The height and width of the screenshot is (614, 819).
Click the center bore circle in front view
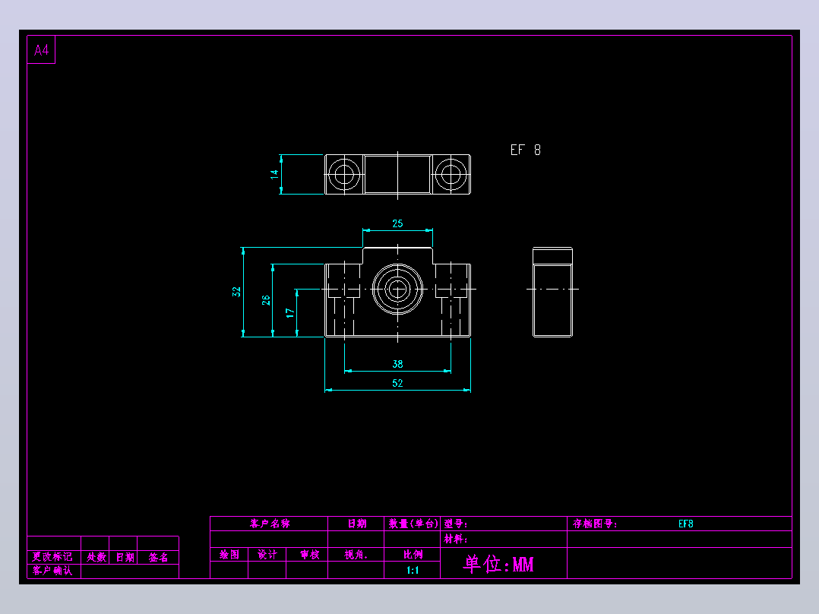tap(397, 289)
